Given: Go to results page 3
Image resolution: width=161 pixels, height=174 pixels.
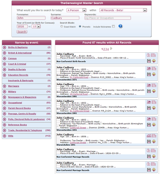Looking at the screenshot, I should [106, 49].
